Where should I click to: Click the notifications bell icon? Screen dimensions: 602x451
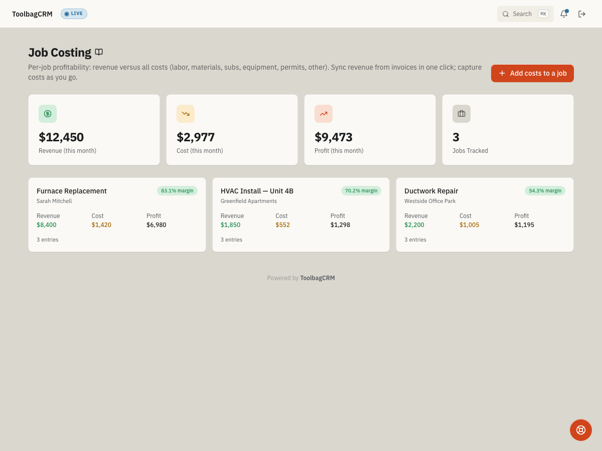coord(564,14)
